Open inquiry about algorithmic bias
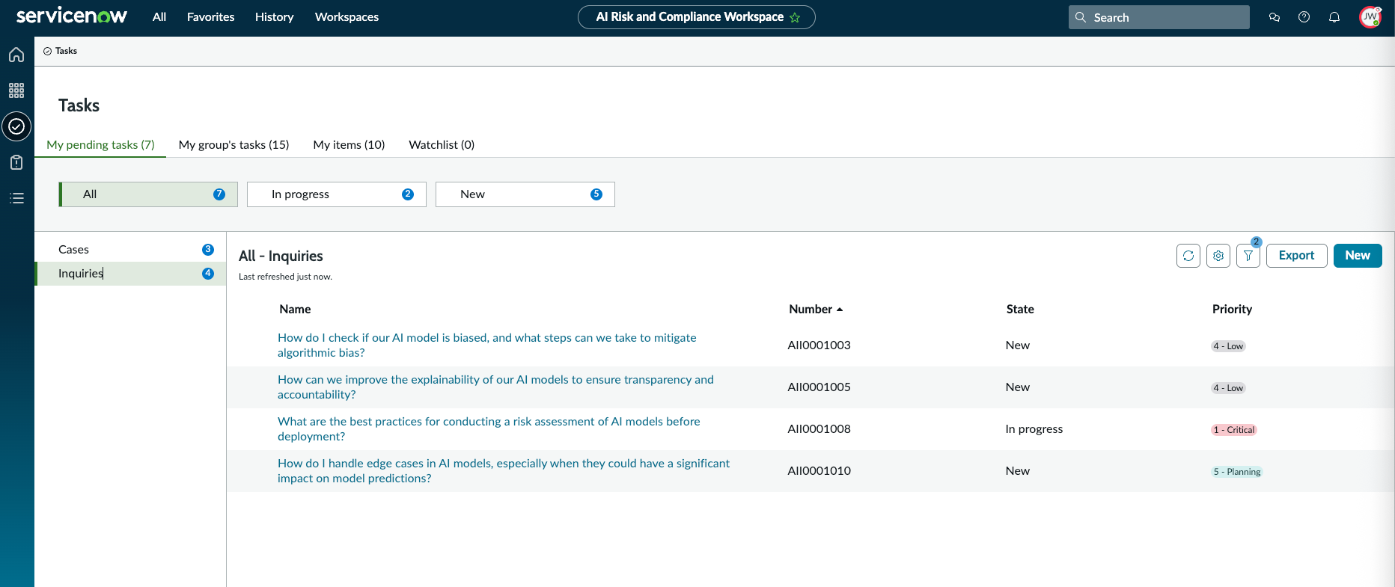The image size is (1395, 587). [486, 345]
